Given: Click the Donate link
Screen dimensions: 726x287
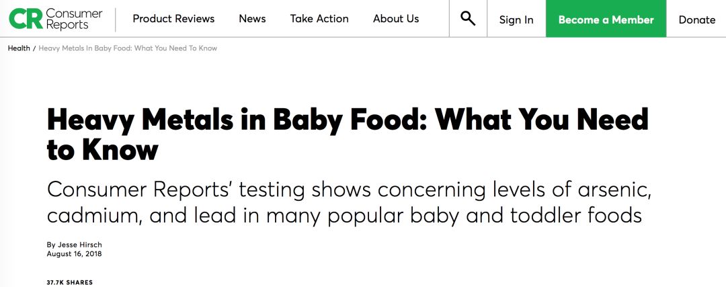Looking at the screenshot, I should 697,20.
